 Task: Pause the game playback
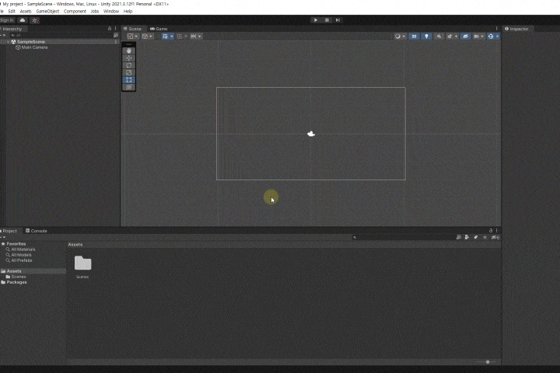click(327, 20)
